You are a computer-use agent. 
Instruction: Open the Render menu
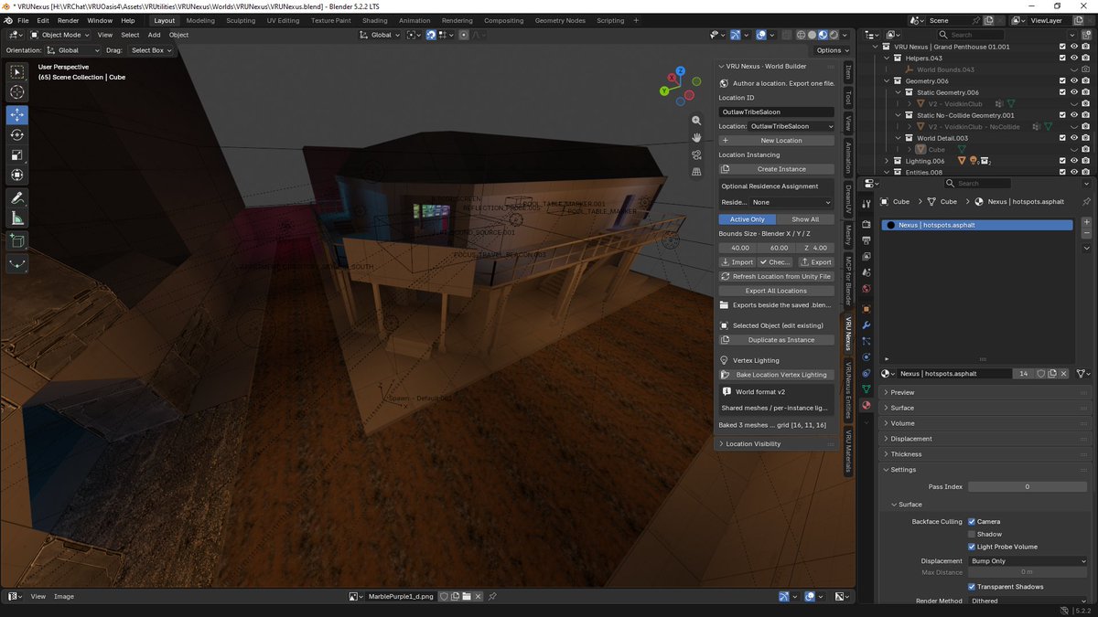pos(68,20)
